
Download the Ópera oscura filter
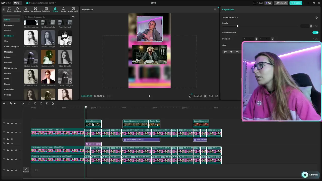36,81
